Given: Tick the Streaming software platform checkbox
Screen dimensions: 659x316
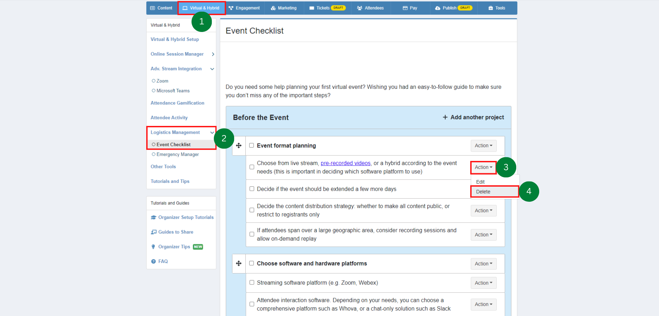Looking at the screenshot, I should [x=252, y=283].
